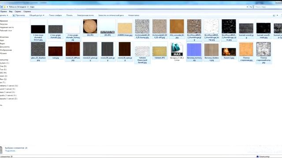Select the blue Вагонка normal map
This screenshot has width=282, height=158.
coord(194,50)
